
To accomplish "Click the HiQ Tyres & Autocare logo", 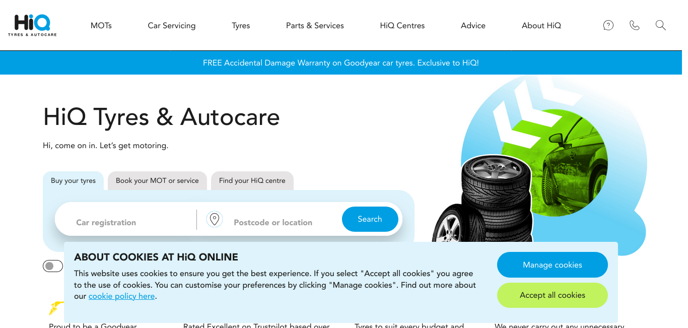I will (x=32, y=25).
